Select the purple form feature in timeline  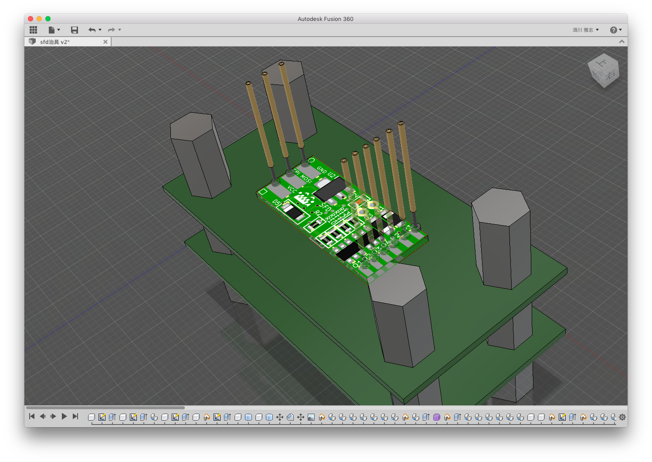(437, 417)
